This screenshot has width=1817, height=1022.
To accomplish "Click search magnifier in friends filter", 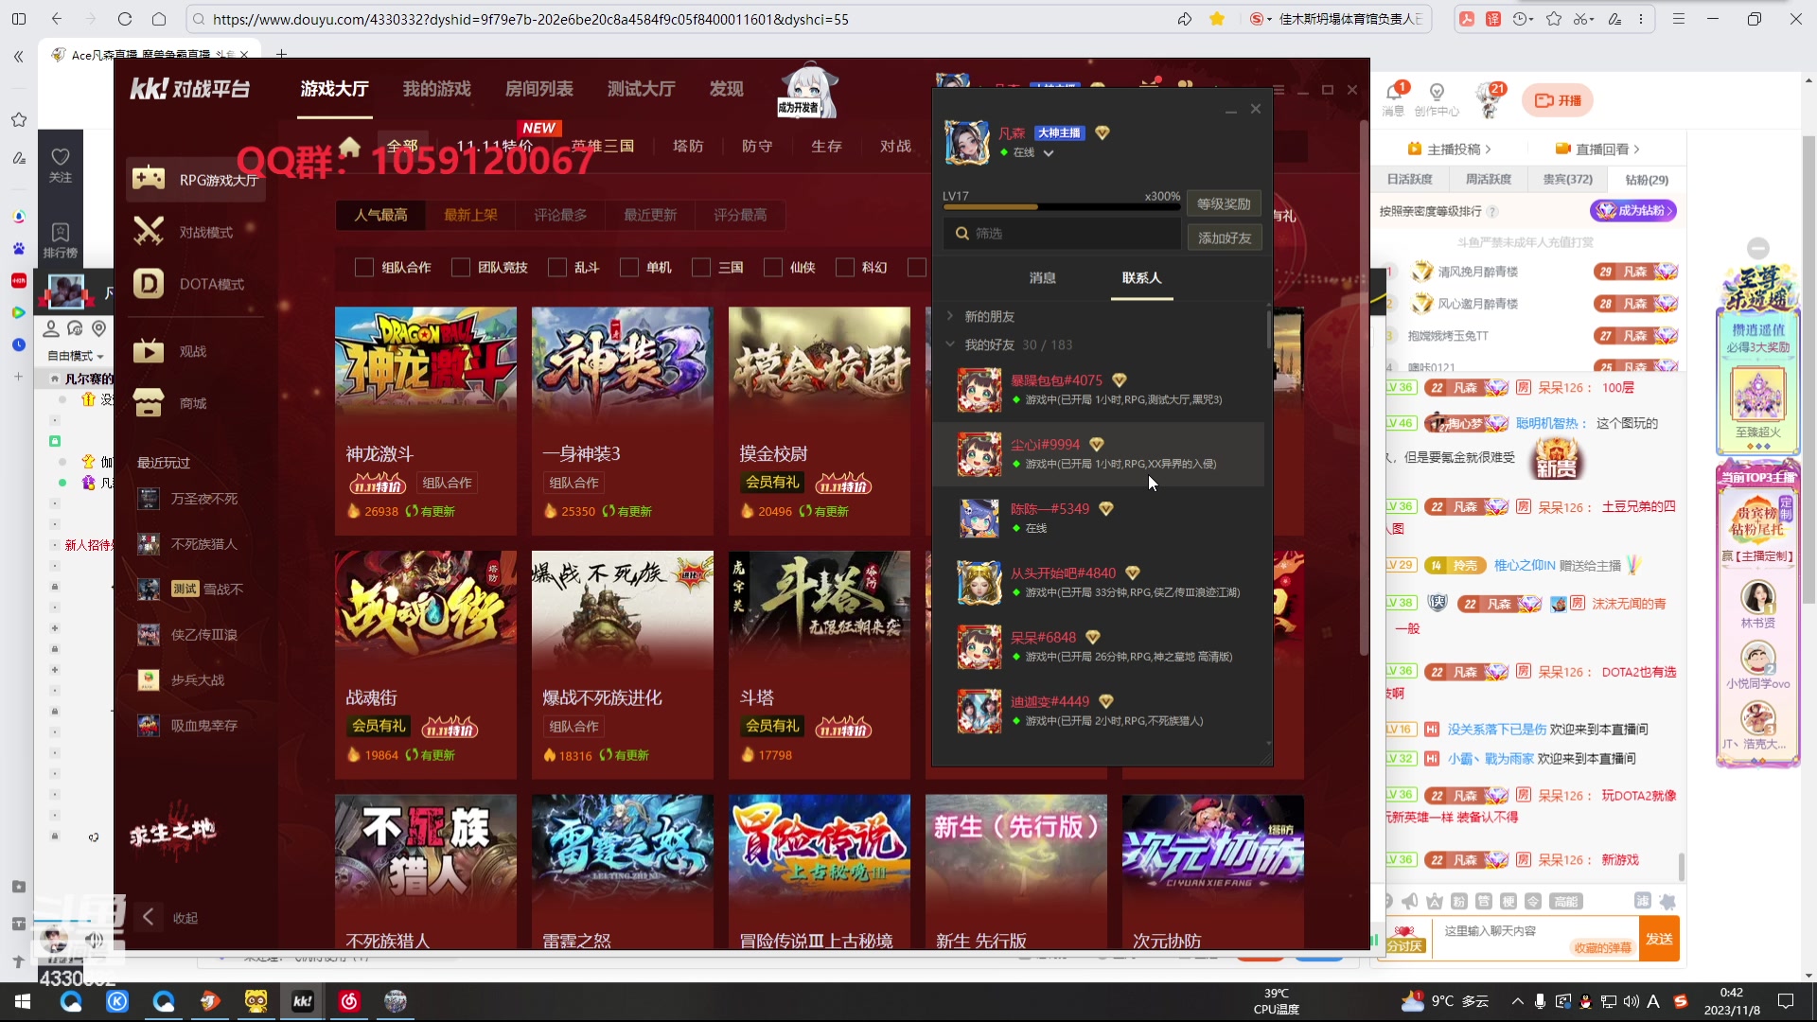I will click(961, 233).
